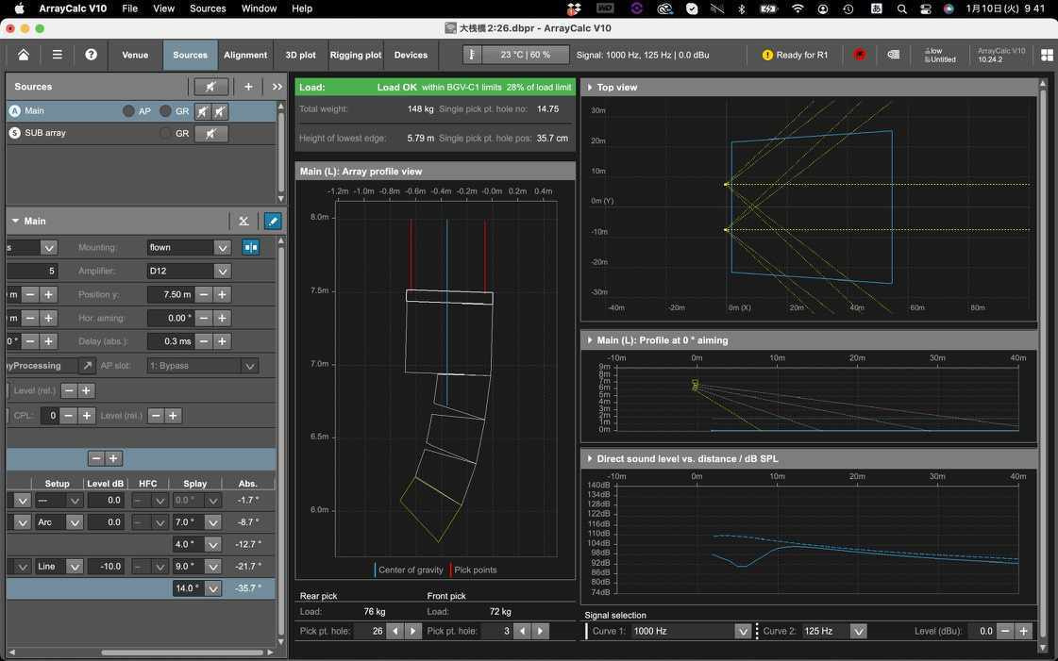Open ArrayProcessing with the arrow icon

tap(87, 365)
